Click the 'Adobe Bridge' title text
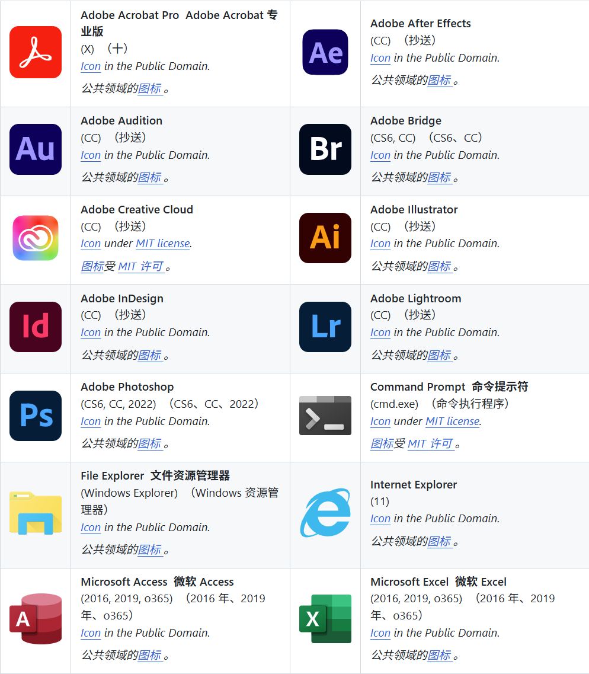 [x=406, y=121]
